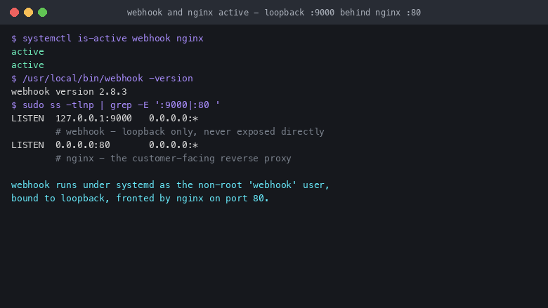Select the first green 'active' output line
This screenshot has width=548, height=308.
[x=27, y=52]
